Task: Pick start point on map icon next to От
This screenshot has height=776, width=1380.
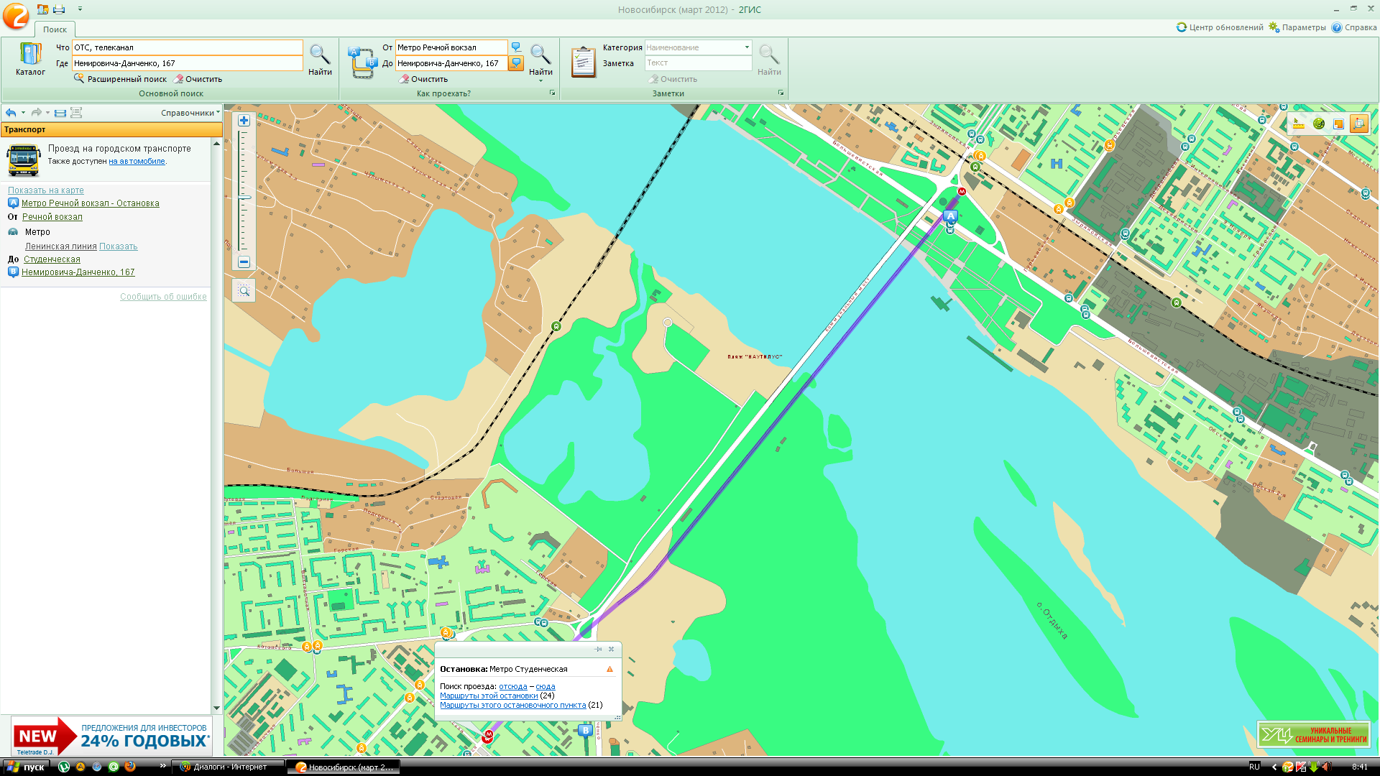Action: (516, 47)
